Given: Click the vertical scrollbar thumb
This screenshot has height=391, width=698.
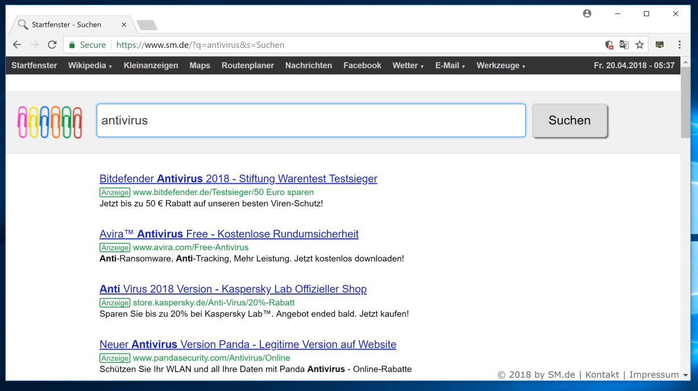Looking at the screenshot, I should coord(685,102).
